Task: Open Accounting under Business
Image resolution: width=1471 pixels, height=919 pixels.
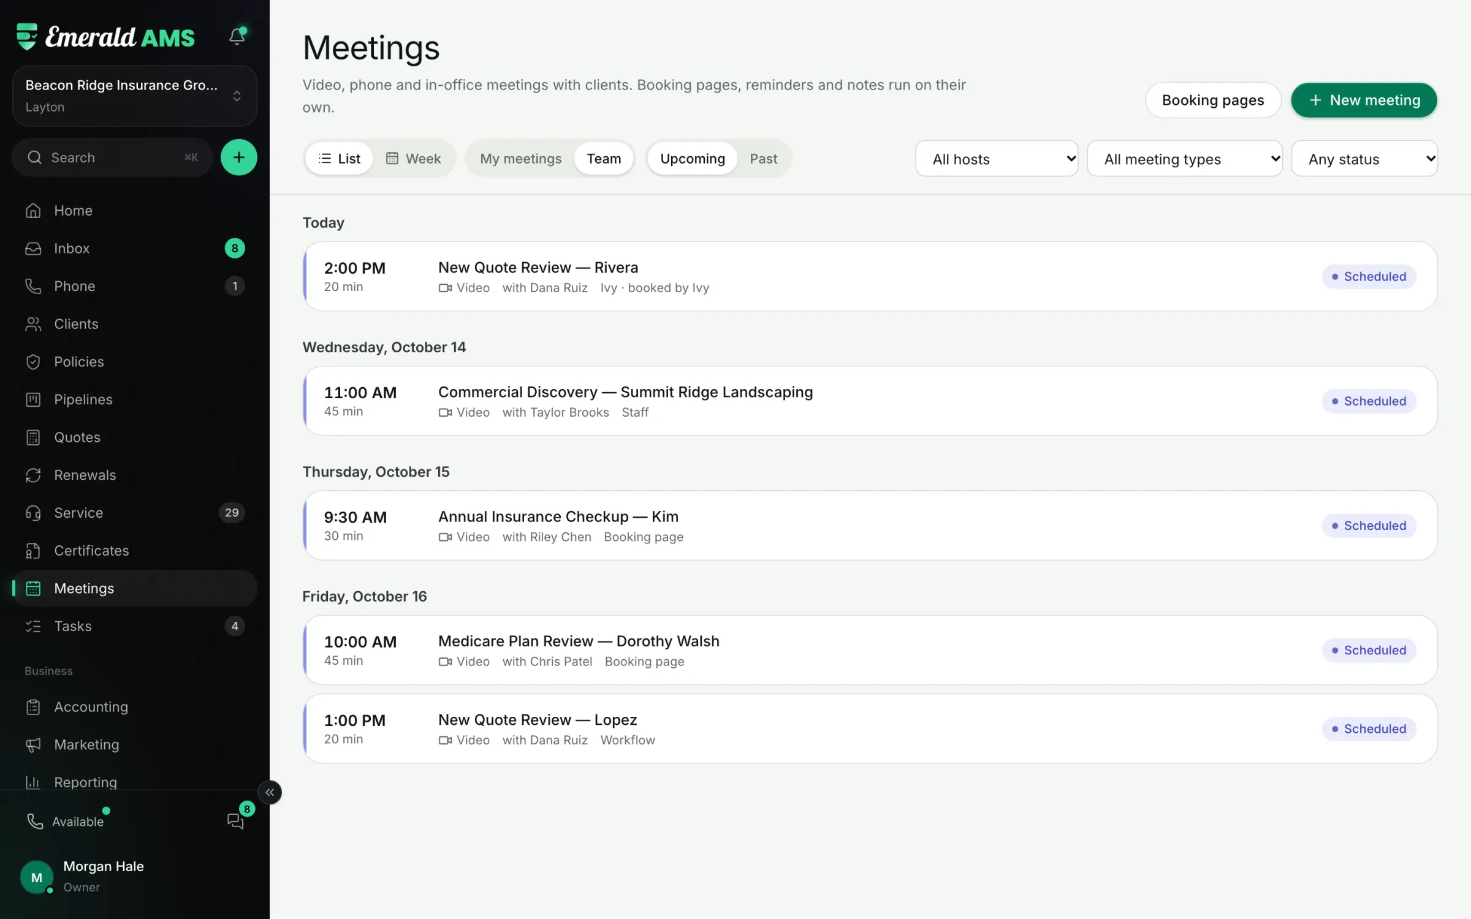Action: (135, 706)
